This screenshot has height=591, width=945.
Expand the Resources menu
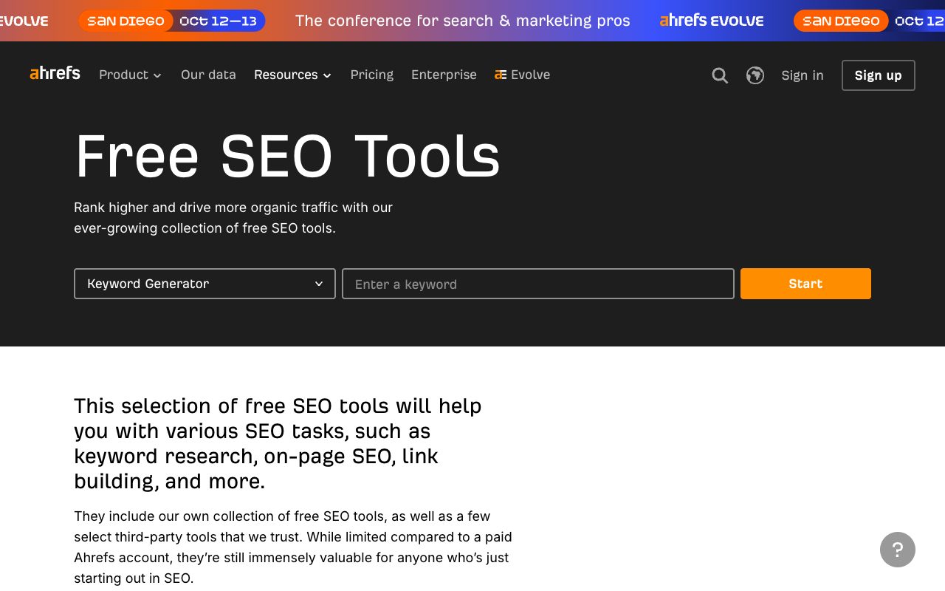293,75
